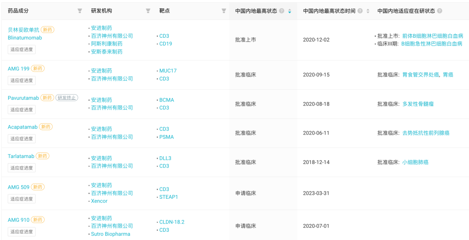Sort by 中国内地最高状态时间 column arrows
This screenshot has height=240, width=469.
tap(368, 11)
